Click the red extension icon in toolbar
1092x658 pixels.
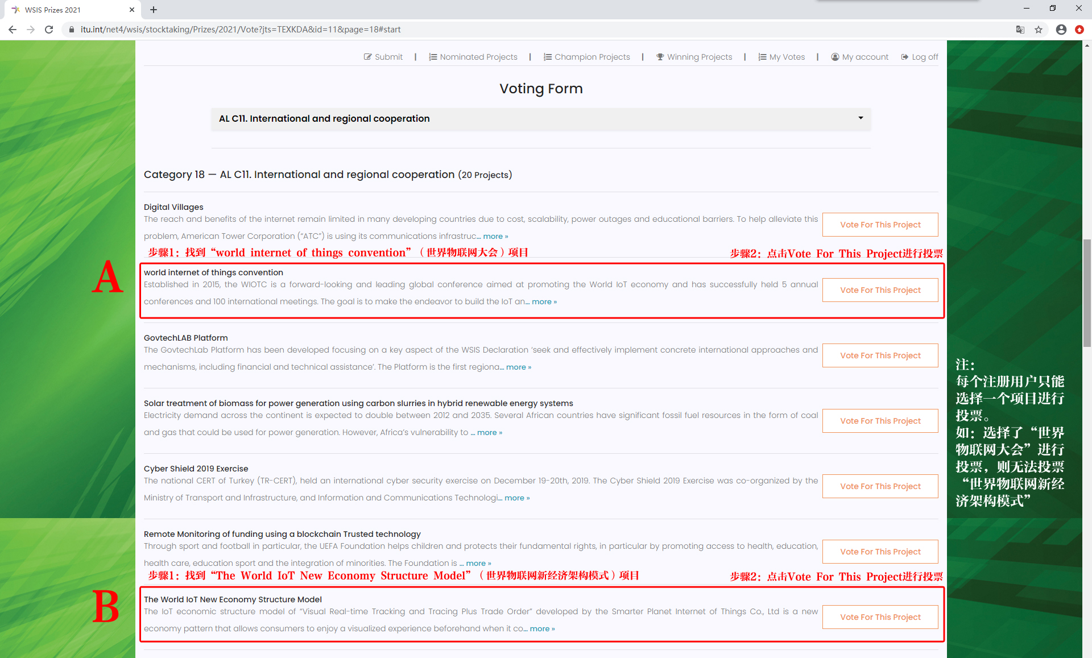tap(1079, 30)
